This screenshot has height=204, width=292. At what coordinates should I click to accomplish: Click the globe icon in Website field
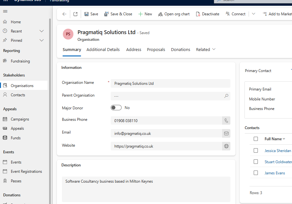click(x=226, y=146)
